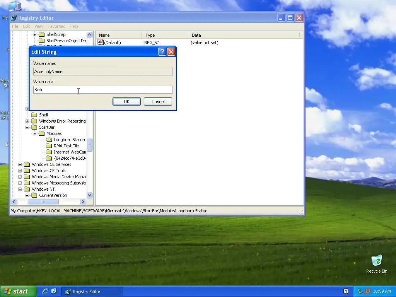
Task: Click the Moduies folder icon
Action: tap(42, 133)
